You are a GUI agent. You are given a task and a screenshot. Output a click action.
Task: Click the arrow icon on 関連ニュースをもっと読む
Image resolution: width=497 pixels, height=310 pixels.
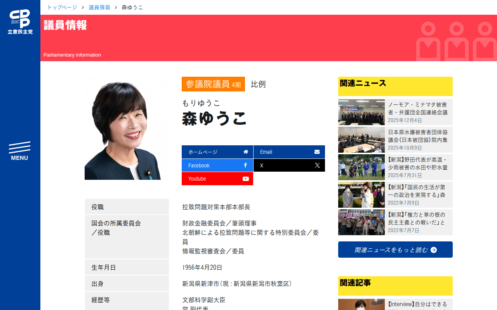coord(434,250)
